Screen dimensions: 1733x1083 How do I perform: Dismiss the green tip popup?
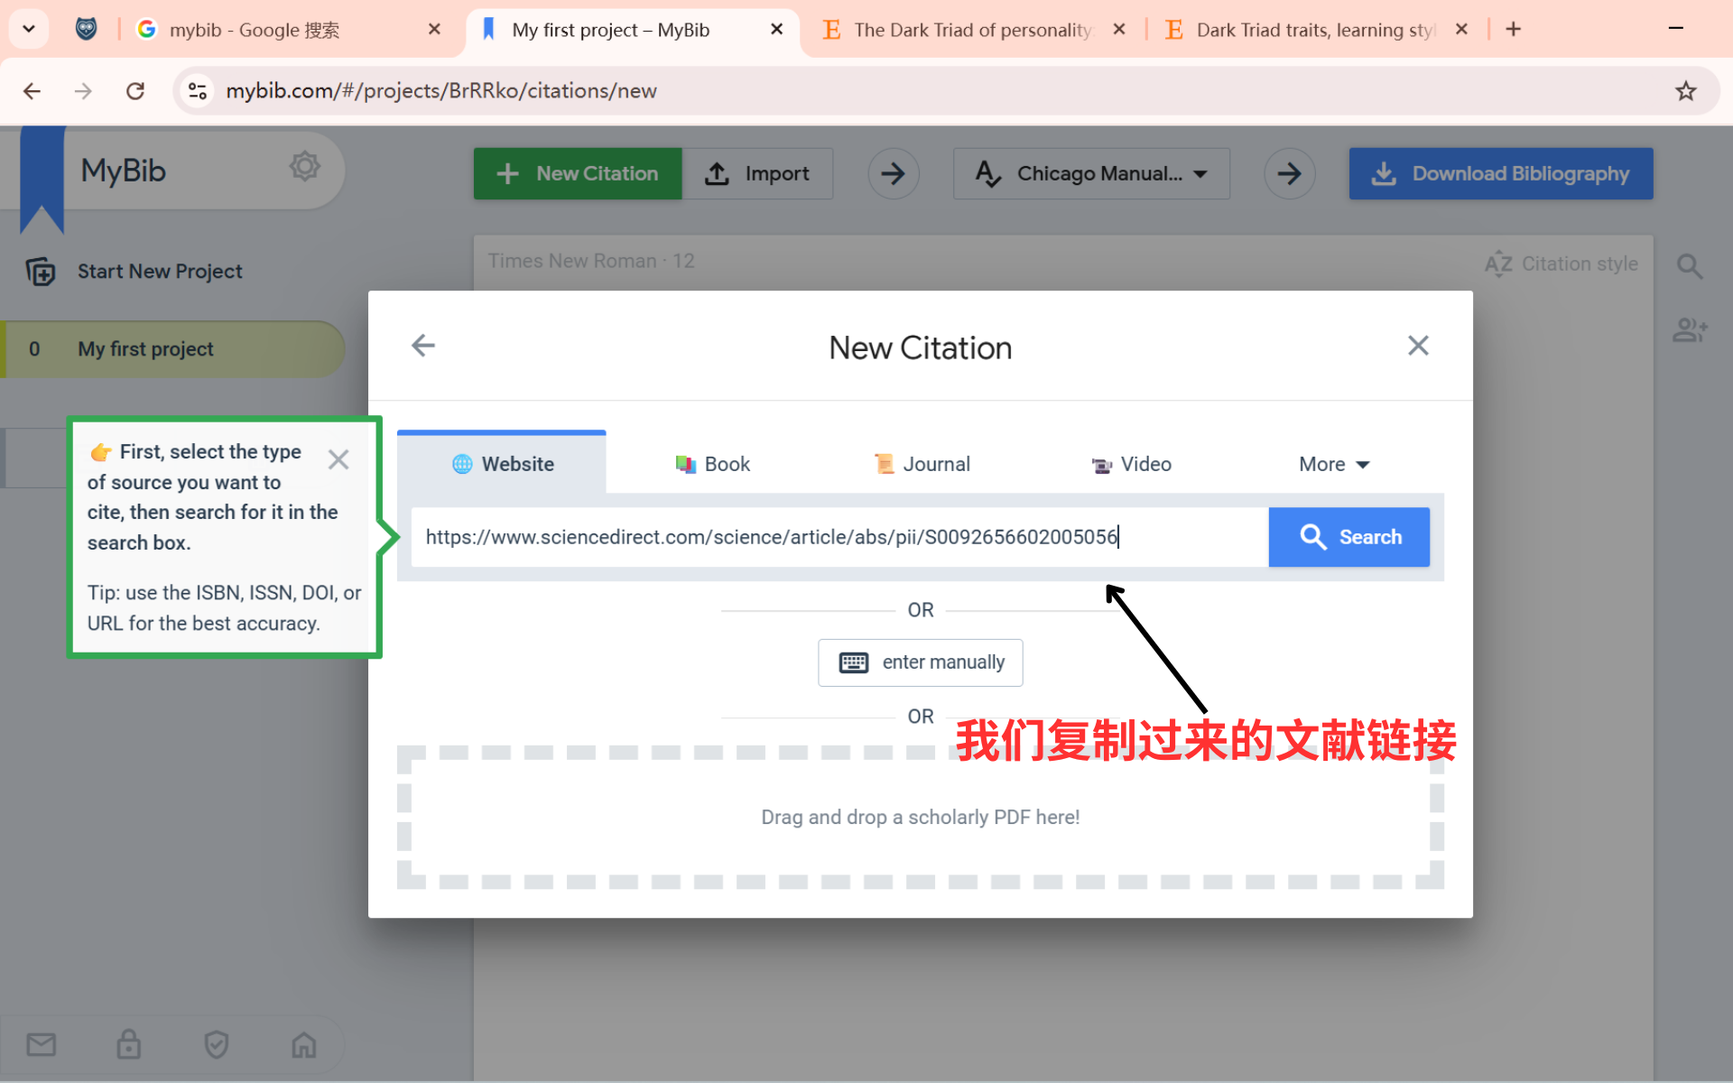pos(338,459)
